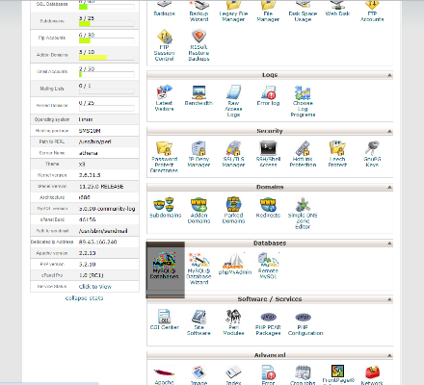Screen dimensions: 424x385
Task: Collapse the Security section
Action: pyautogui.click(x=389, y=131)
